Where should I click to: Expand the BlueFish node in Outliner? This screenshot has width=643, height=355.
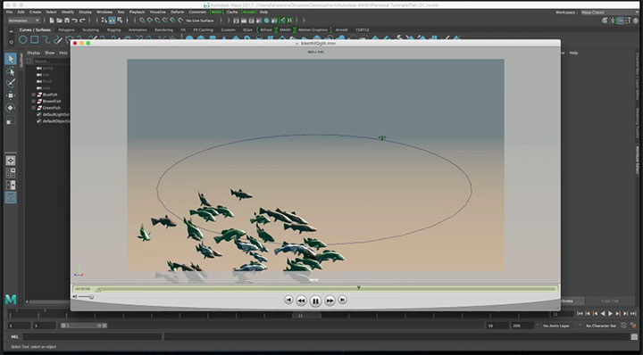[x=33, y=95]
